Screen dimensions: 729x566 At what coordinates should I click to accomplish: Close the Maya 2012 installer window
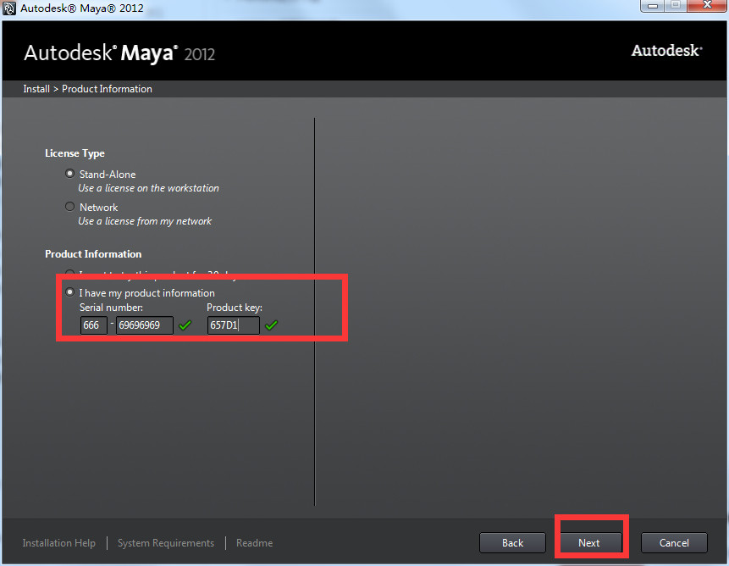[708, 6]
